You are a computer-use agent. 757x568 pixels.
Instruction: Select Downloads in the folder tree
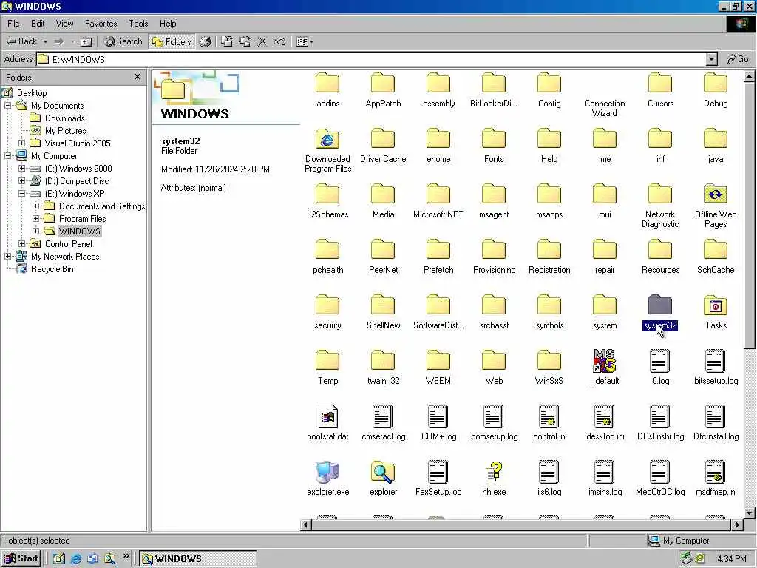point(65,118)
